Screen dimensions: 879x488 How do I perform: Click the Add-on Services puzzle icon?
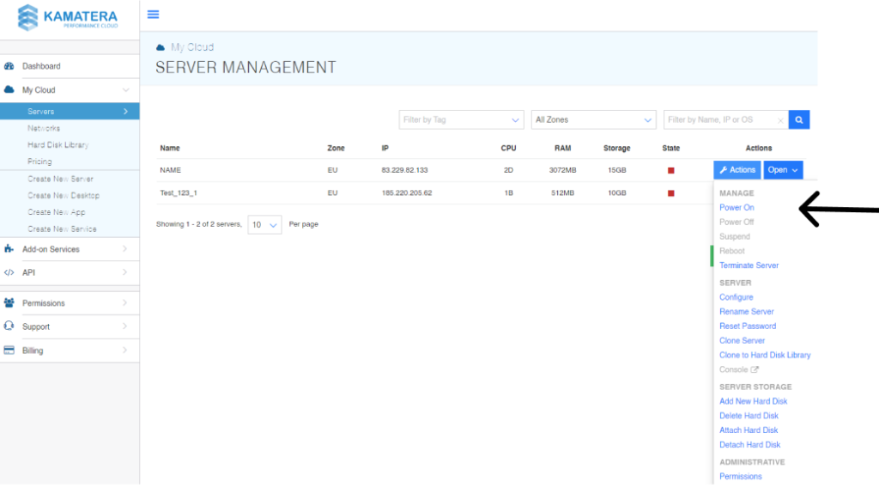click(9, 249)
